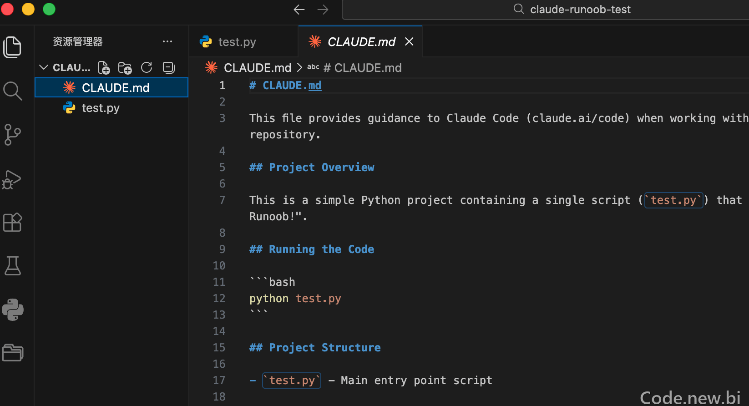
Task: Click 'Main entry point script' text
Action: click(416, 381)
